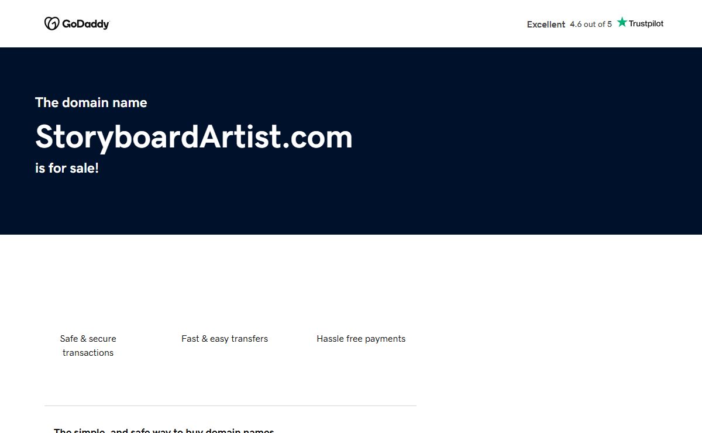This screenshot has width=702, height=433.
Task: Click "Fast & easy transfers" feature label
Action: pyautogui.click(x=225, y=339)
